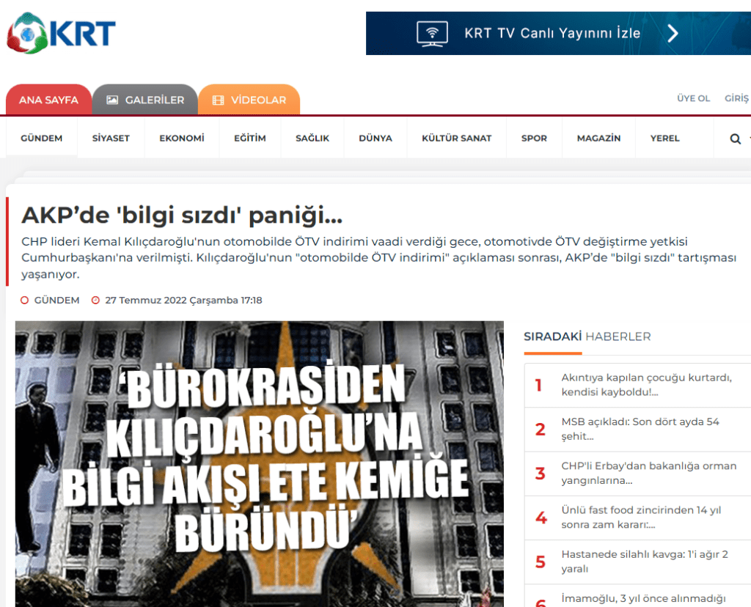Open the search magnifier icon
This screenshot has height=607, width=751.
point(735,139)
